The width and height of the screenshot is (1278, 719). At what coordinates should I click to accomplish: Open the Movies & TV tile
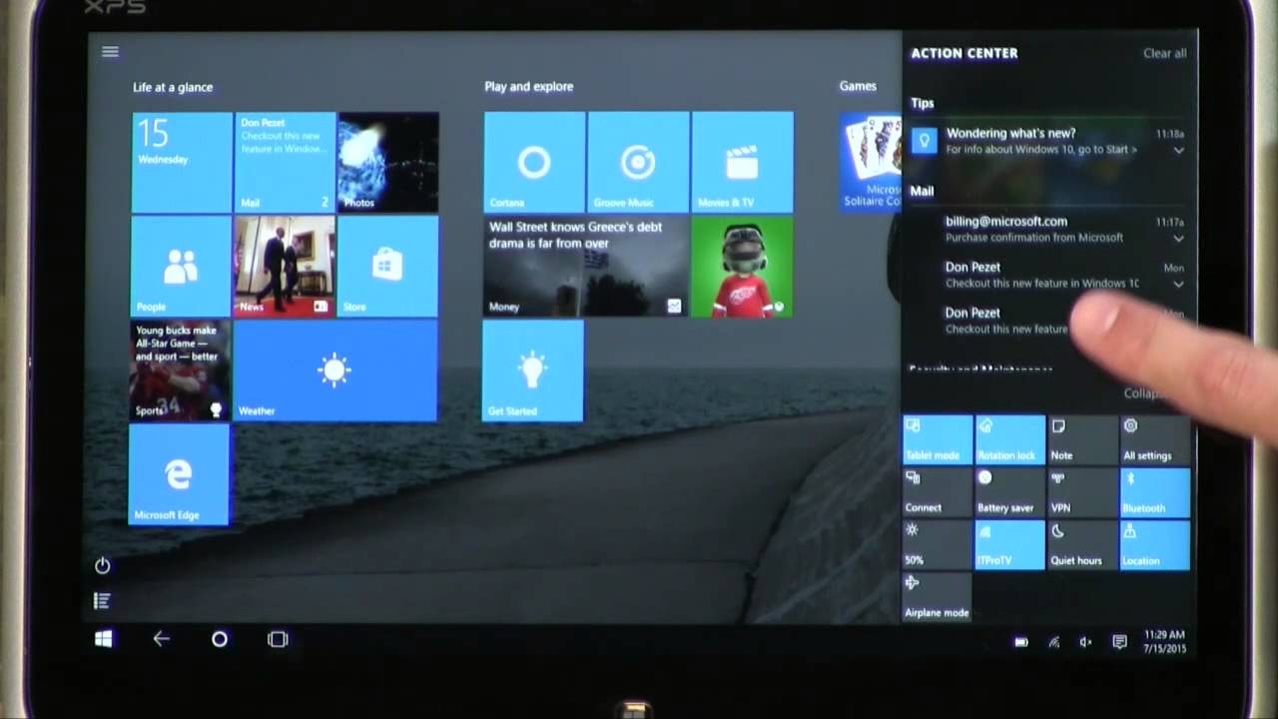click(x=742, y=162)
